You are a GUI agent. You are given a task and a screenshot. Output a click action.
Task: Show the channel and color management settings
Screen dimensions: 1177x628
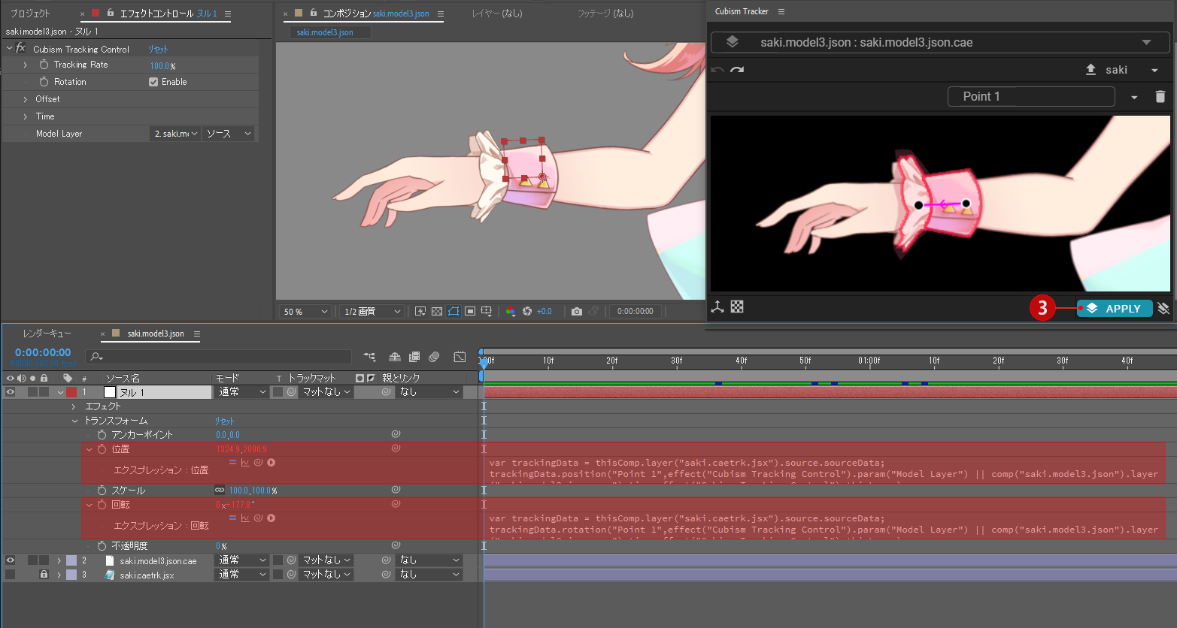click(511, 310)
